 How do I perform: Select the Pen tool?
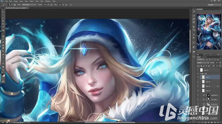click(3, 55)
